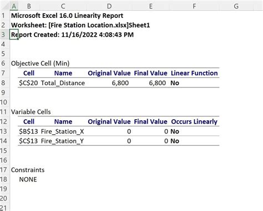Select the 'Fire_Station_X' name cell
The image size is (263, 211).
pyautogui.click(x=62, y=131)
